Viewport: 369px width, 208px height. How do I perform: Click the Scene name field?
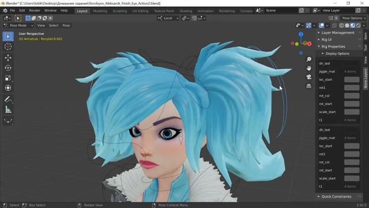[x=281, y=10]
